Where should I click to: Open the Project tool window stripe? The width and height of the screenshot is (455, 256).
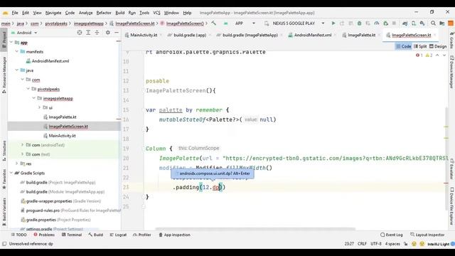[4, 40]
